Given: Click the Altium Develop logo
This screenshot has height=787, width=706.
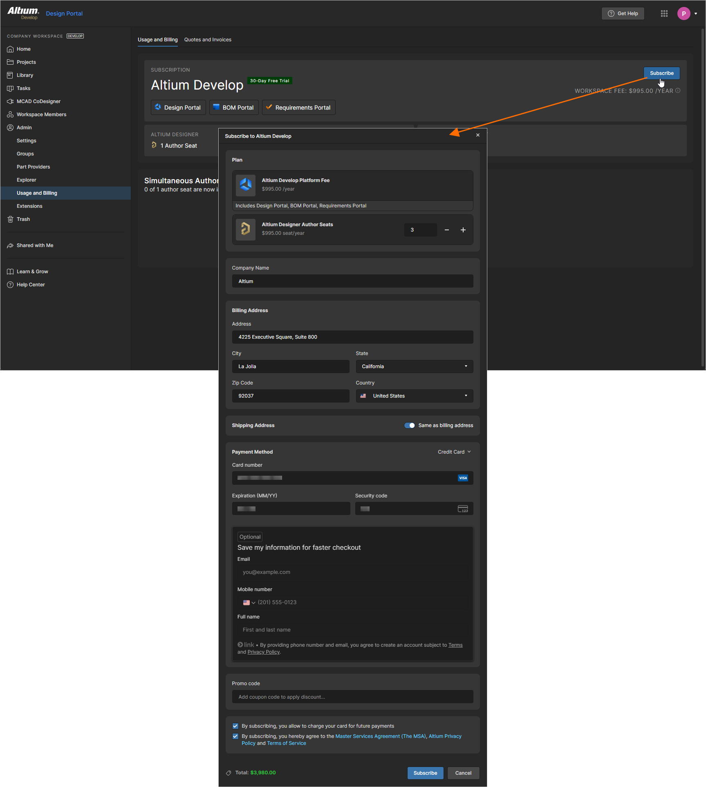Looking at the screenshot, I should [x=23, y=13].
